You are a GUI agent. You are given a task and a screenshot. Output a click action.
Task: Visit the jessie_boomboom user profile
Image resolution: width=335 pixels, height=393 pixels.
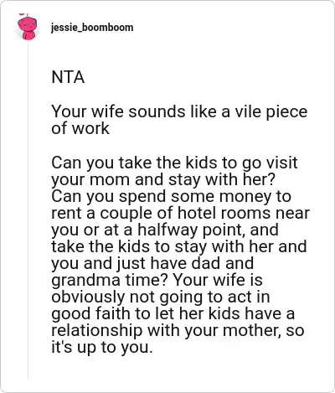coord(92,28)
